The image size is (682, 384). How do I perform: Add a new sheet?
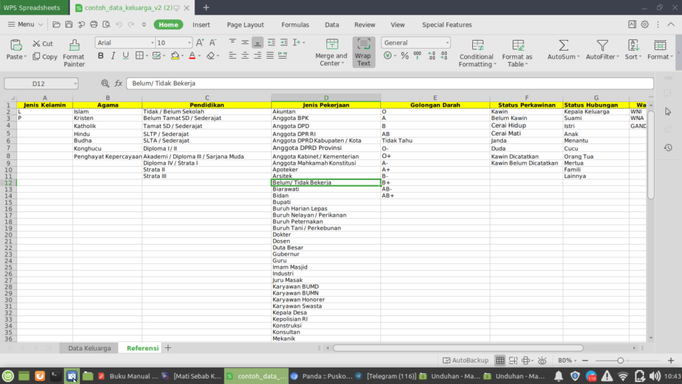[168, 348]
